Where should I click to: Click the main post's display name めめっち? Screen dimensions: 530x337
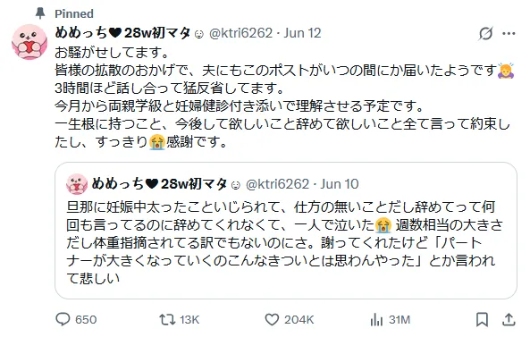(x=123, y=33)
